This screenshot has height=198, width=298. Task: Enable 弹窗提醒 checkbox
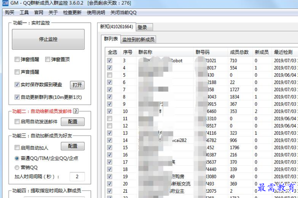tap(17, 59)
